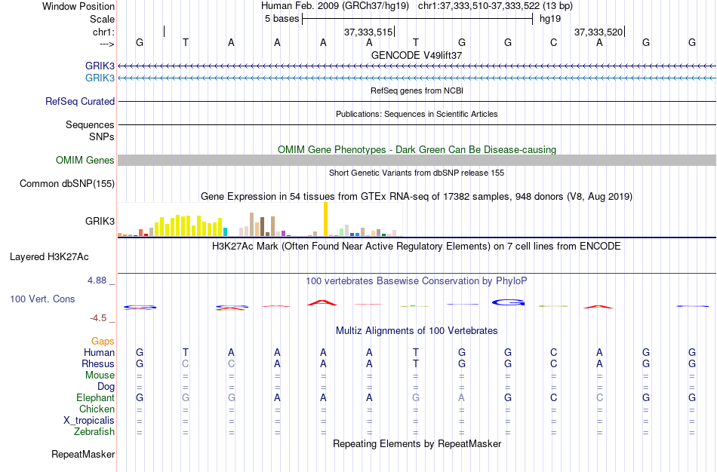Click the GRIK3 GTEx expression label
The image size is (717, 472).
100,221
